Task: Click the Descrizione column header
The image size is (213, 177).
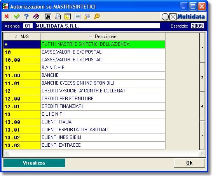Action: [x=103, y=36]
